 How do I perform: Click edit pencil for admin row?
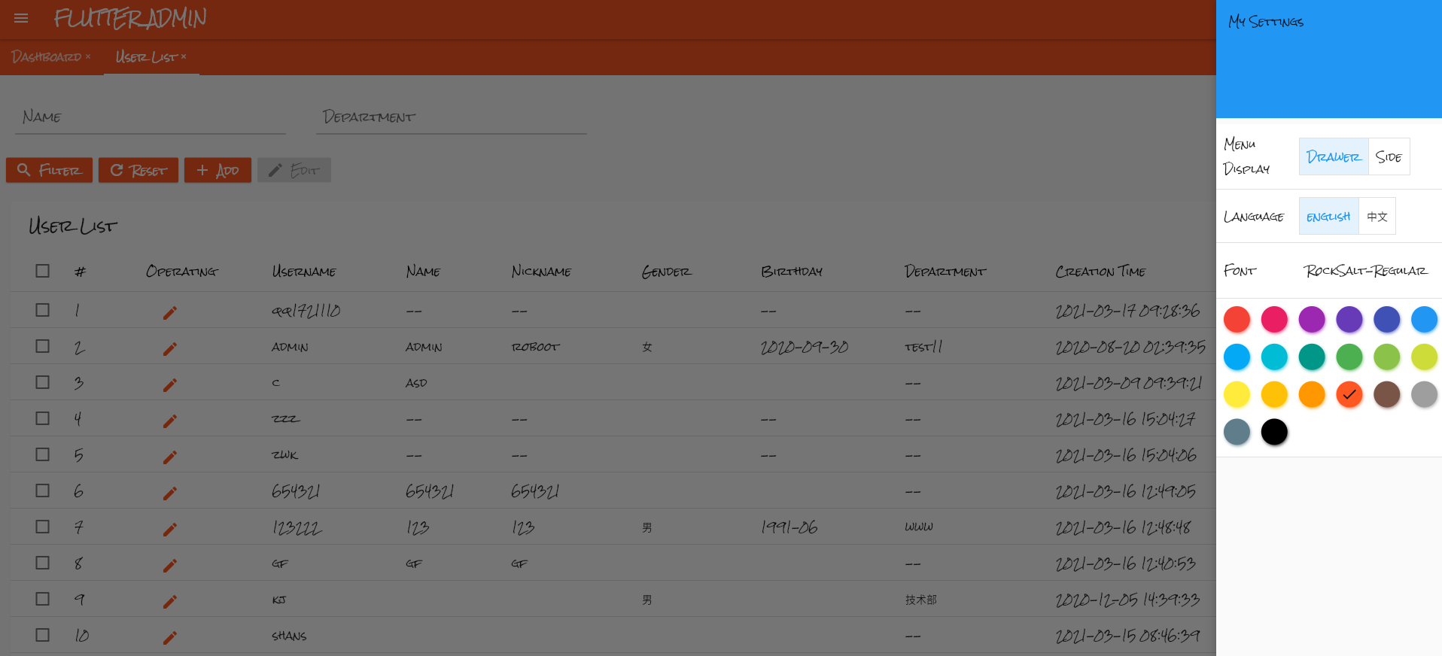170,348
